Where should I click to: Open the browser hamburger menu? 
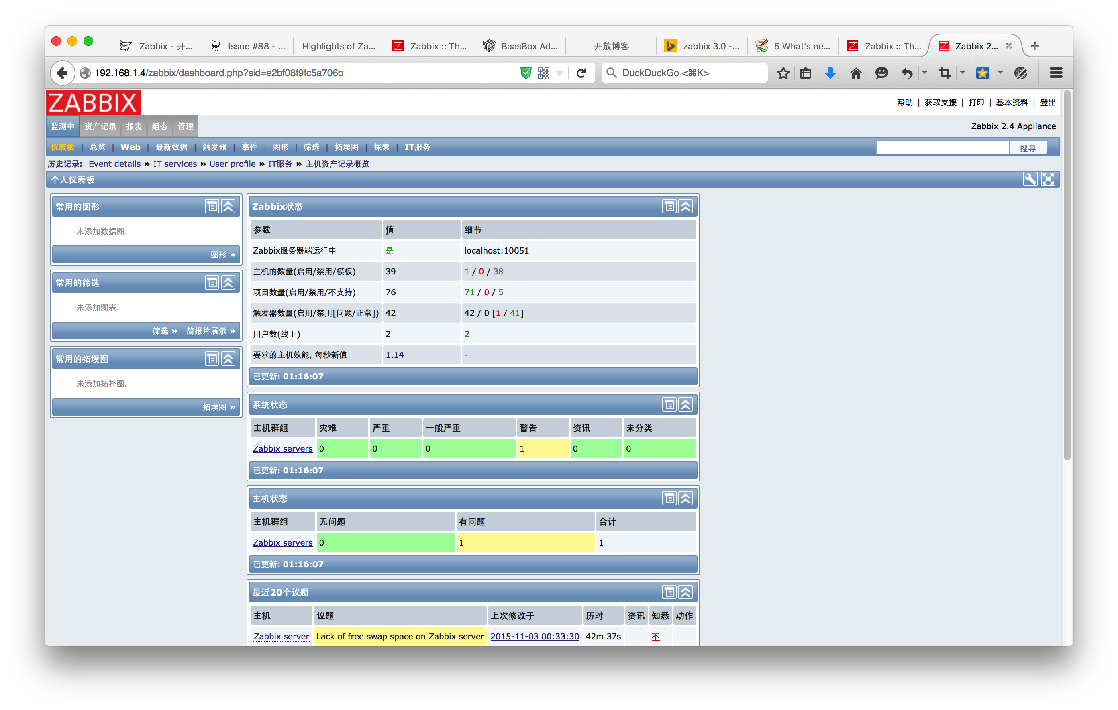(x=1056, y=73)
